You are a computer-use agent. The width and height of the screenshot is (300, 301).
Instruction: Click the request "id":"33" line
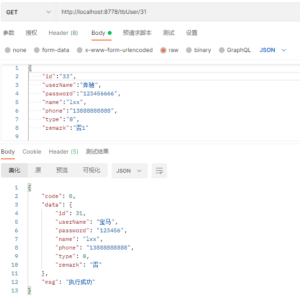click(x=59, y=76)
